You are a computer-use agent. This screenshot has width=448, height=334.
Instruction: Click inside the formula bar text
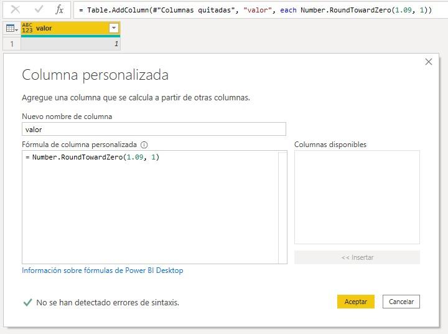[255, 11]
